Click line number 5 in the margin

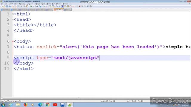(x=8, y=36)
